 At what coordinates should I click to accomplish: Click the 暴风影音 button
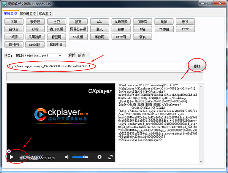pyautogui.click(x=56, y=44)
